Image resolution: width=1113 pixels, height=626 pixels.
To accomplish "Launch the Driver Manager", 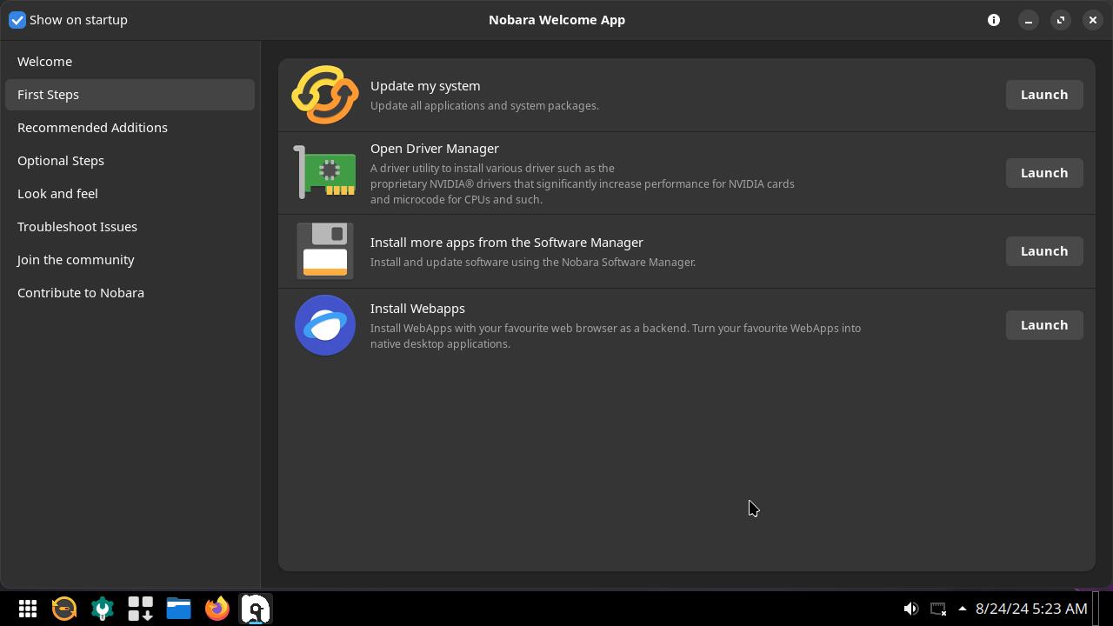I will pyautogui.click(x=1044, y=173).
